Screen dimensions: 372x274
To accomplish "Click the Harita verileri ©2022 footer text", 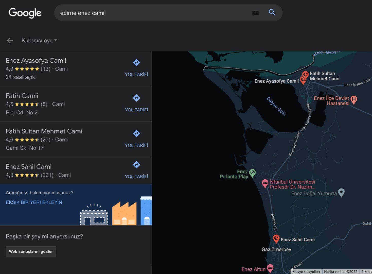I will coord(341,272).
